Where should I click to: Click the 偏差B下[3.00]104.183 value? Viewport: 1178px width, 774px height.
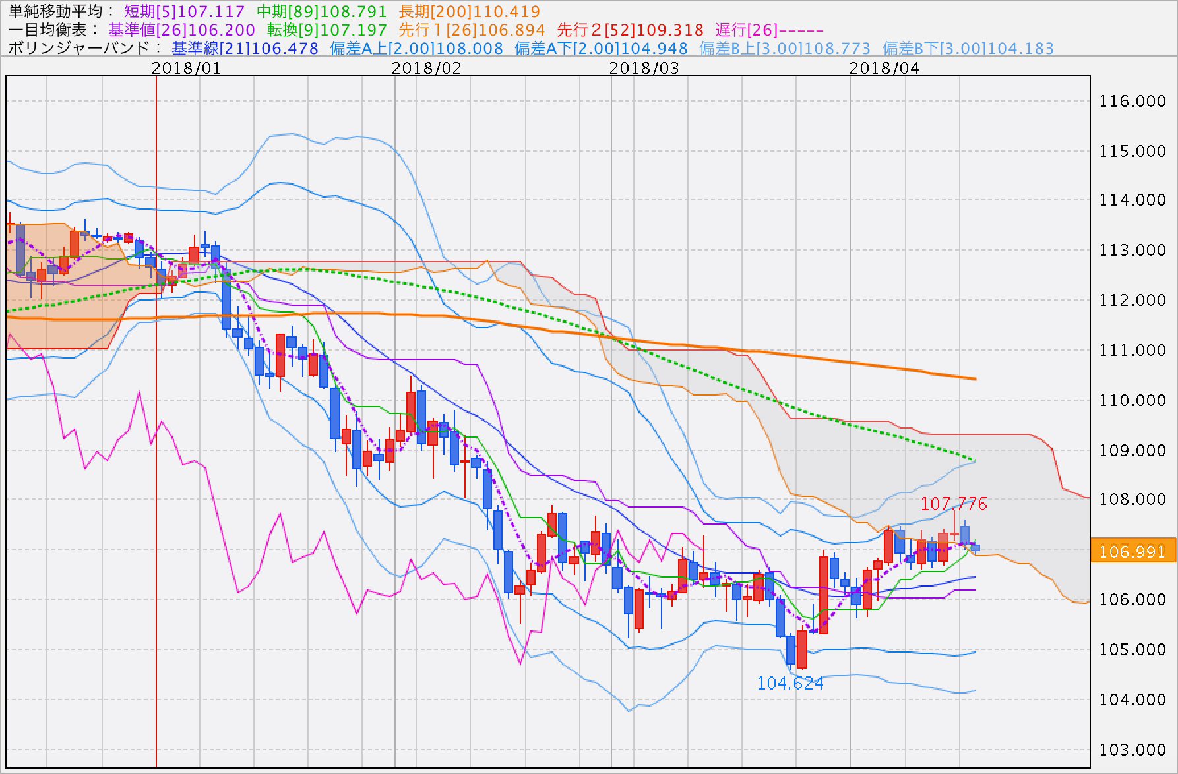968,48
